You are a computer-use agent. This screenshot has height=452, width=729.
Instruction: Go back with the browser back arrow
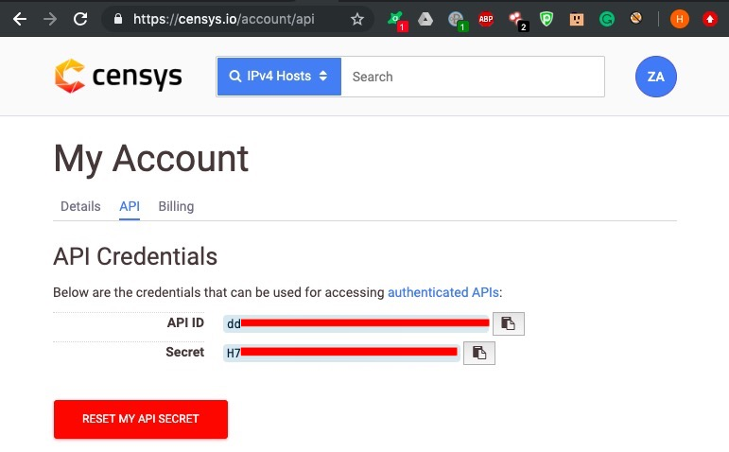(x=20, y=19)
